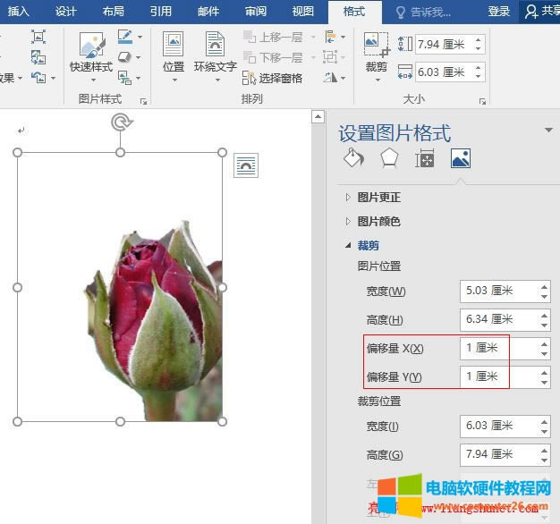Expand the Picture Corrections (图片更正) section
This screenshot has height=524, width=560.
coord(378,198)
